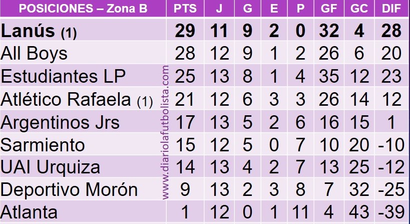Select Estudiantes LP team name

[x=63, y=76]
